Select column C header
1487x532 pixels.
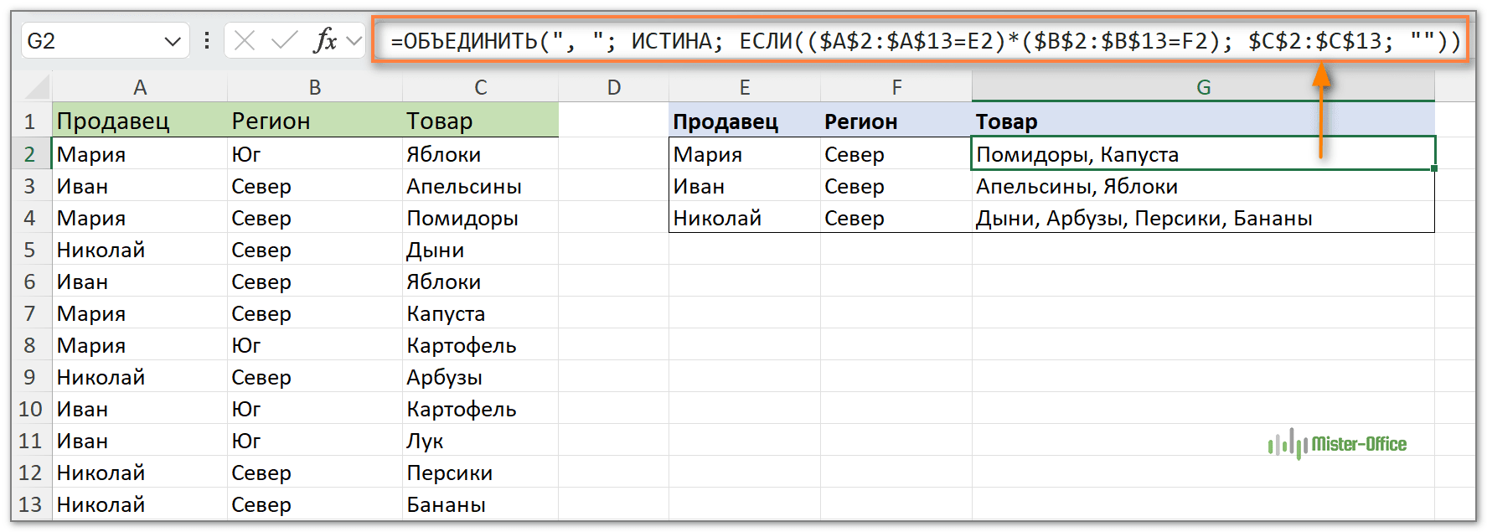pos(481,87)
